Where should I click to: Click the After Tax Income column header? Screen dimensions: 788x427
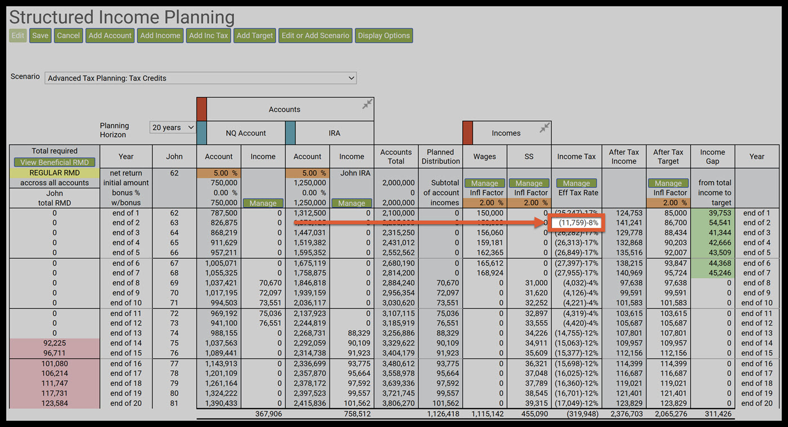(x=624, y=156)
